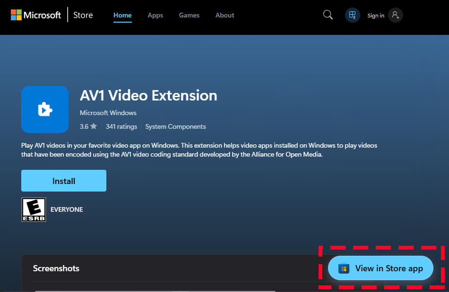449x292 pixels.
Task: Click the star icon next to 3.6
Action: pos(94,126)
